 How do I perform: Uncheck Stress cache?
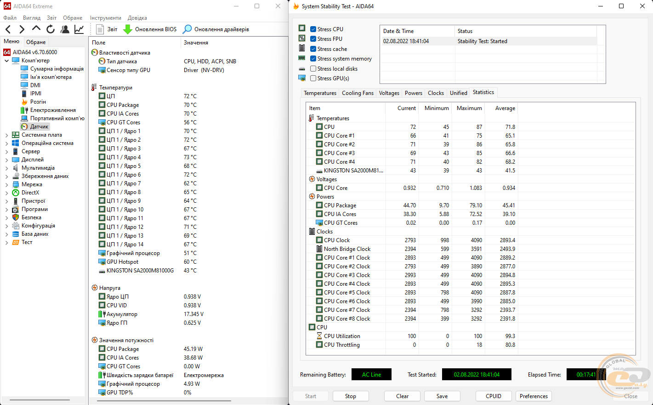[x=313, y=49]
